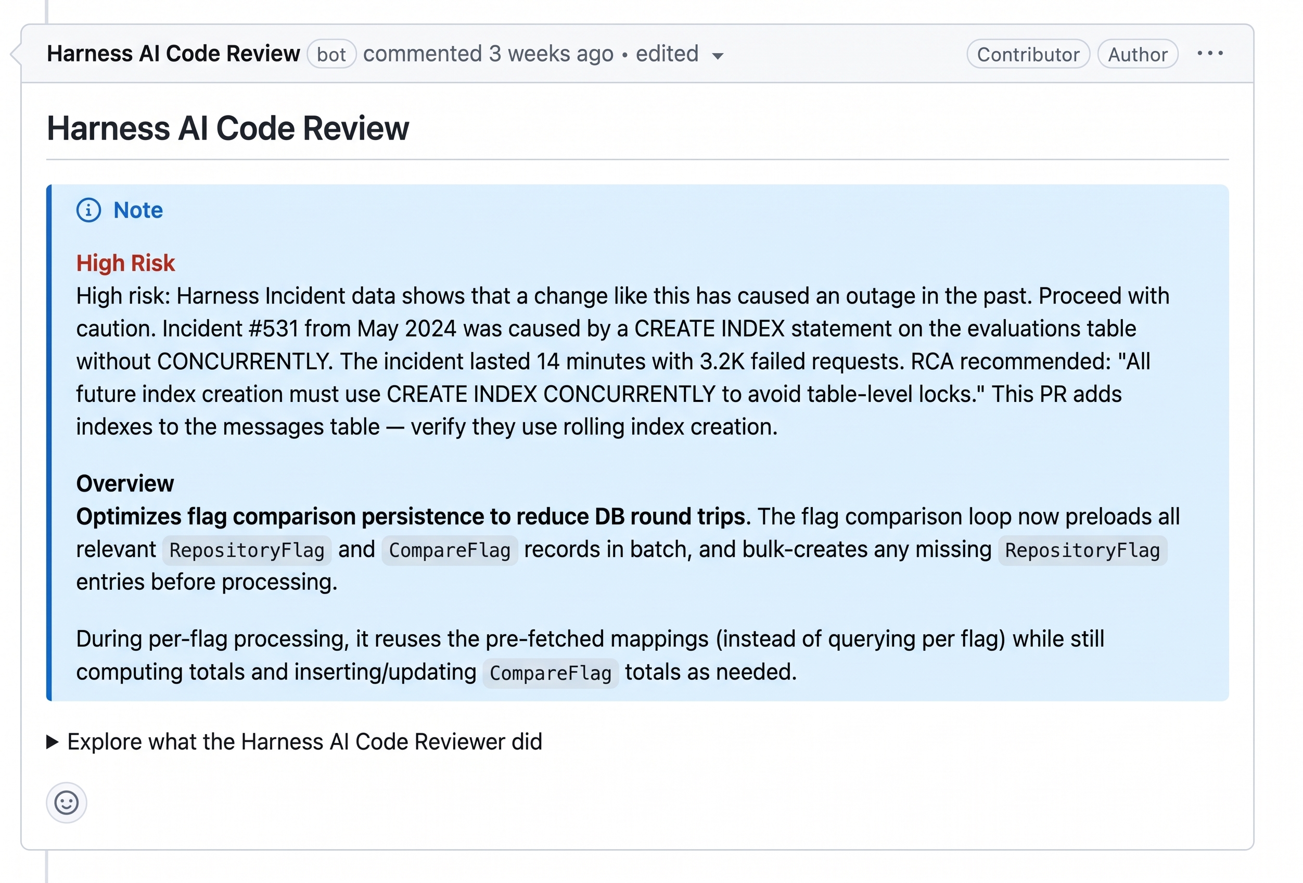Expand "Explore what the Harness AI Code Reviewer did"

click(x=295, y=741)
